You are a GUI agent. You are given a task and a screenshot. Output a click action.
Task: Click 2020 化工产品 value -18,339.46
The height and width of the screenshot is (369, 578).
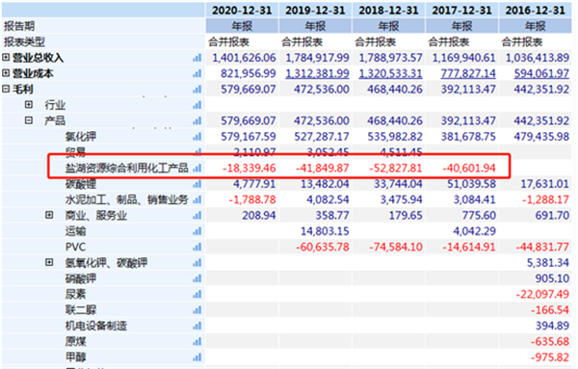point(250,169)
